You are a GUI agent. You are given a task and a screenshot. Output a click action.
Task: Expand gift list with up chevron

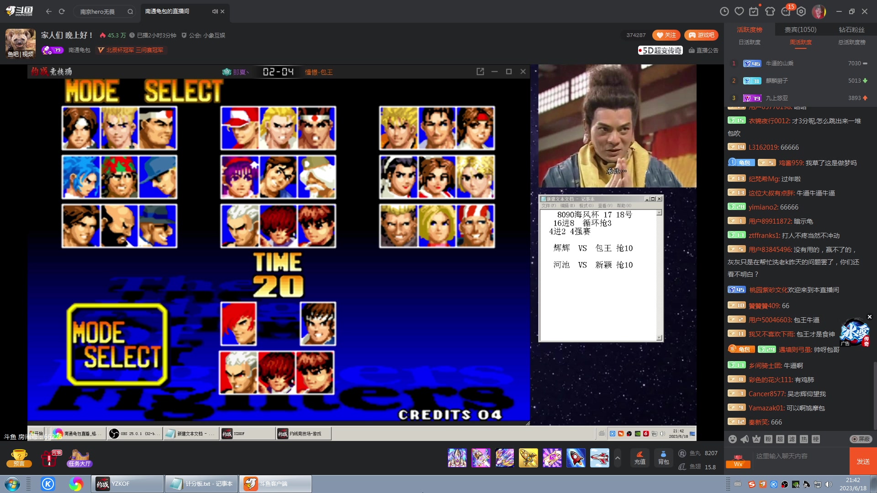pos(618,458)
